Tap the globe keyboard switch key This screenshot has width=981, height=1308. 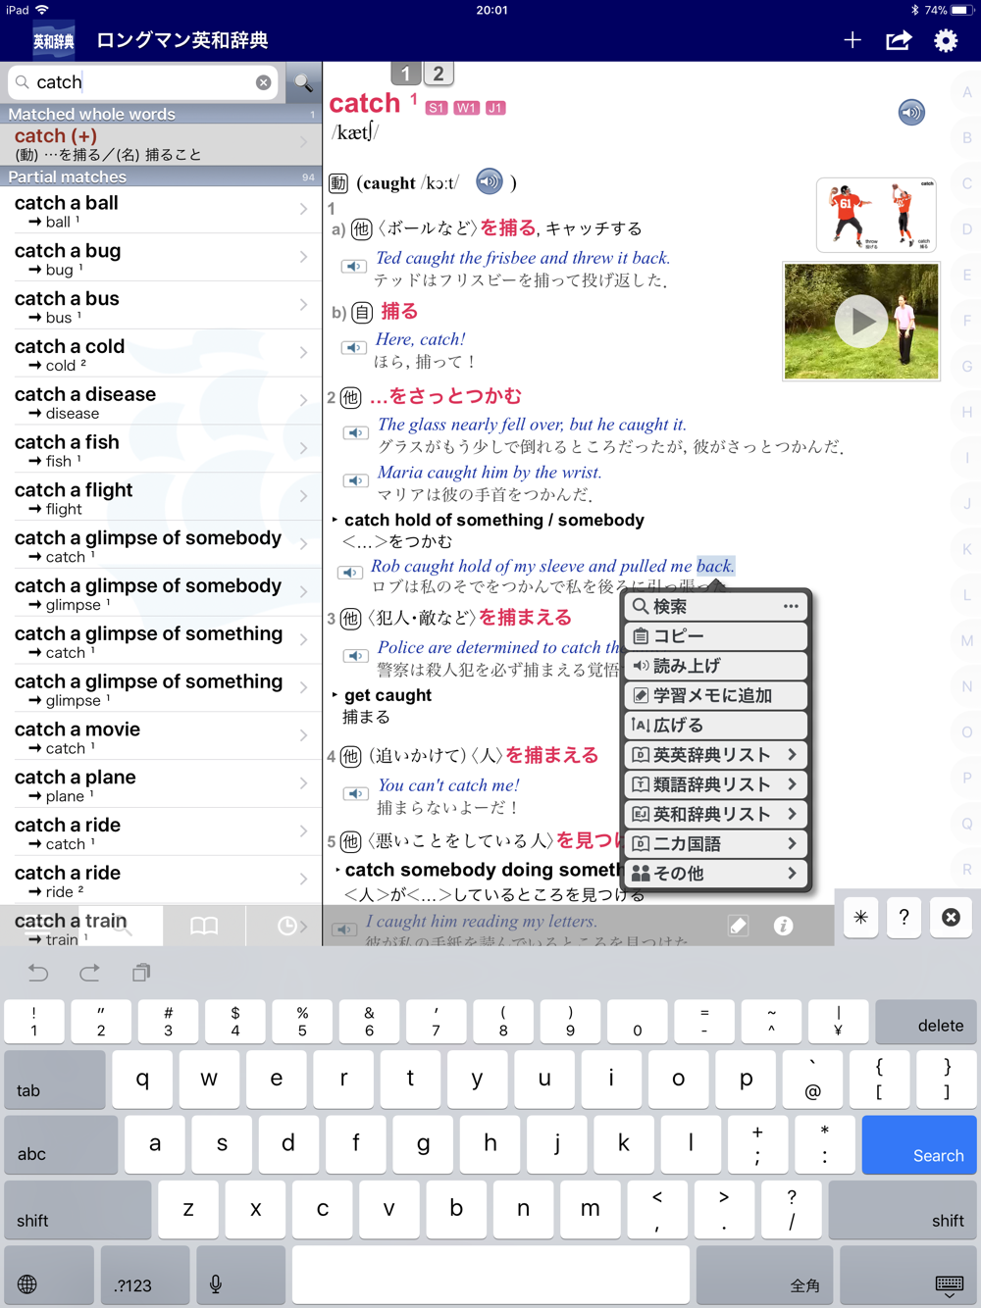coord(49,1275)
